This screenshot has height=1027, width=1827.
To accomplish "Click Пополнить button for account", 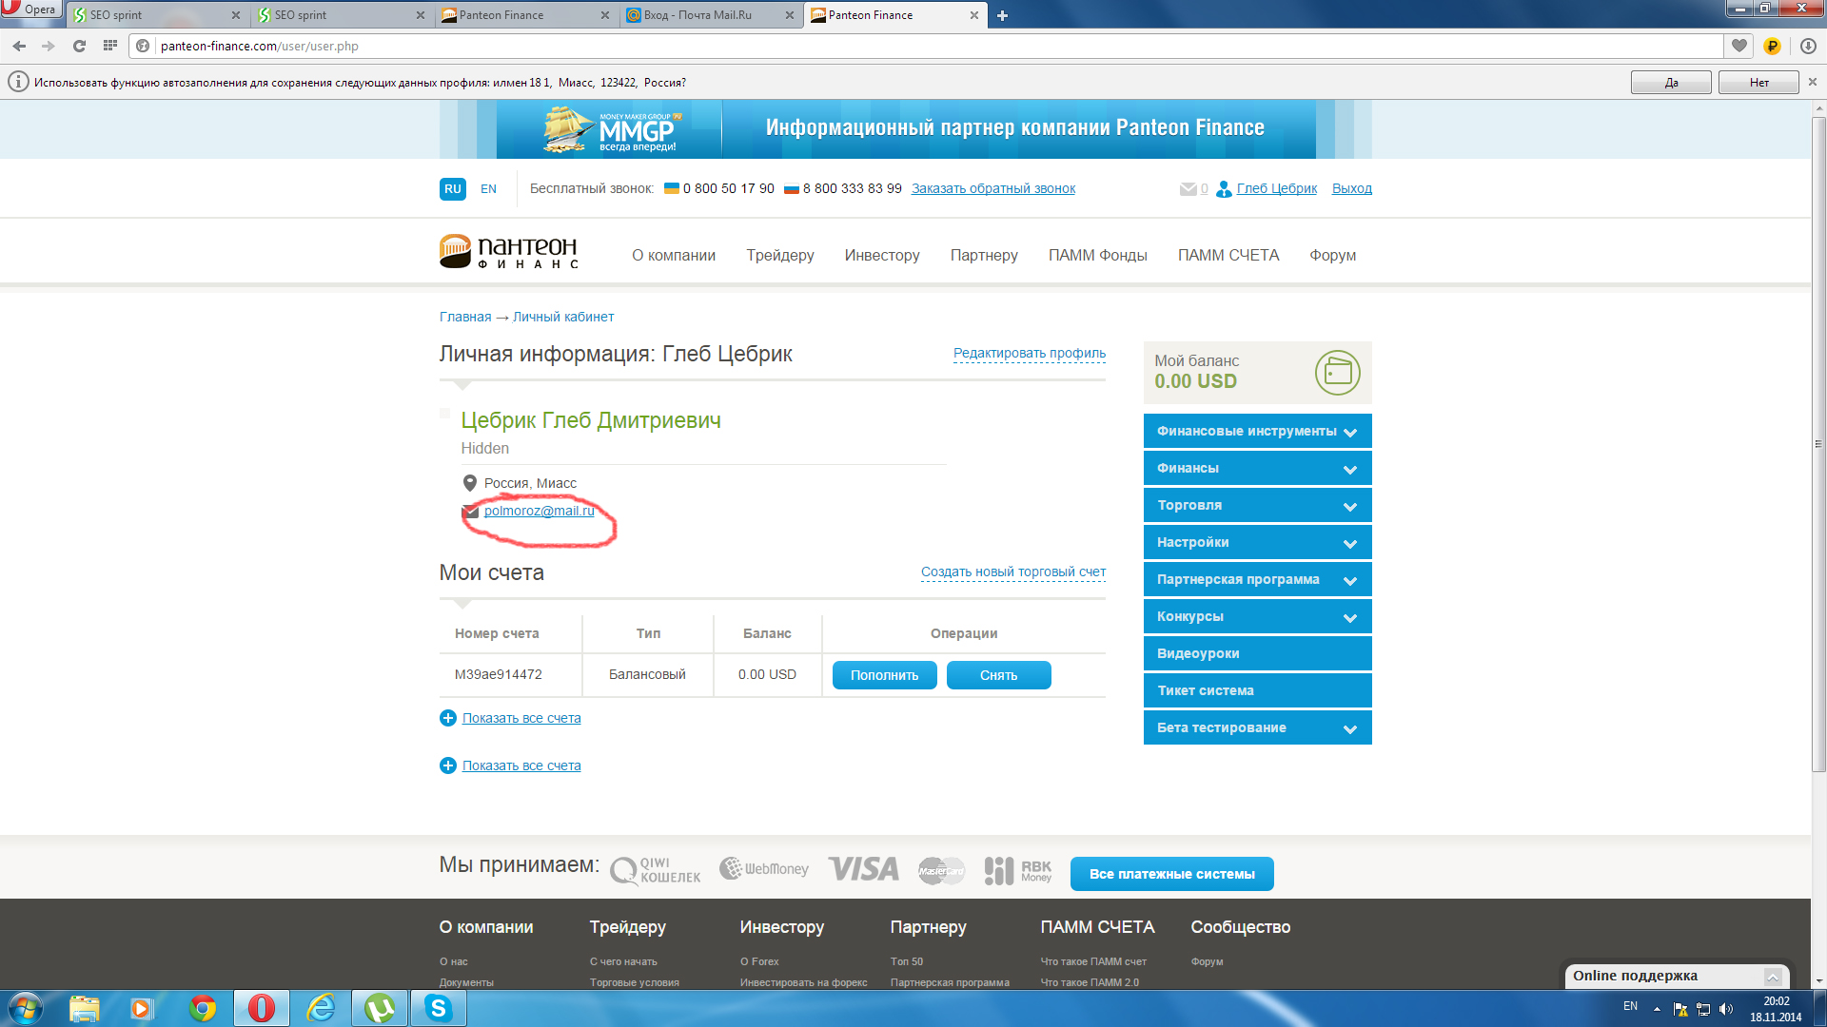I will click(884, 675).
